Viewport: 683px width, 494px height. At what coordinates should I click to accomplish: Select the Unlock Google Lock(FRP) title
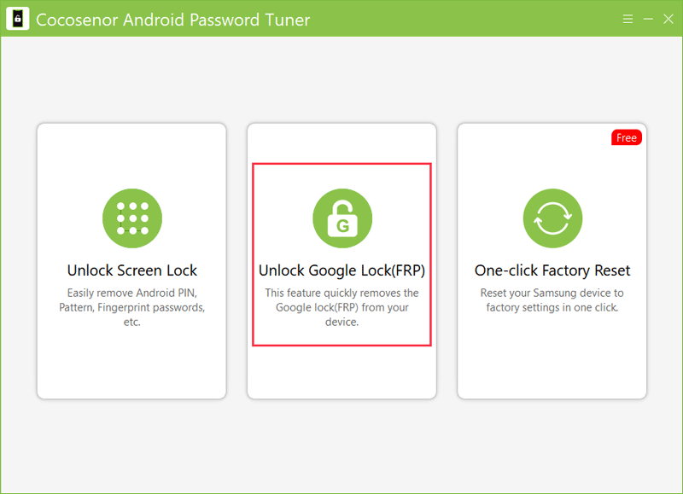point(342,270)
